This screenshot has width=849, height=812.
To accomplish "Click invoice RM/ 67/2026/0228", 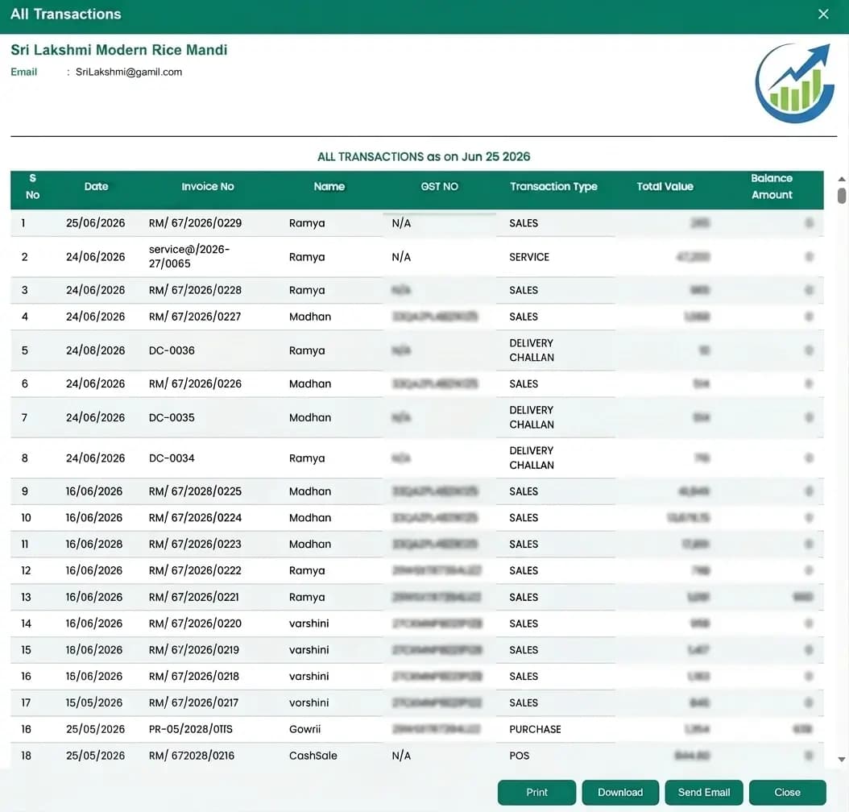I will pyautogui.click(x=195, y=290).
